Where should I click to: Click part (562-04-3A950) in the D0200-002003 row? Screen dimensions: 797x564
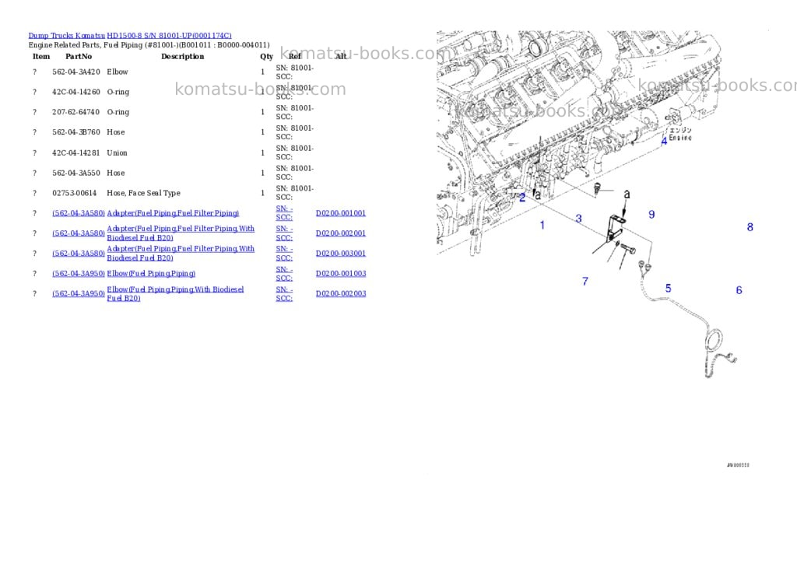[79, 294]
